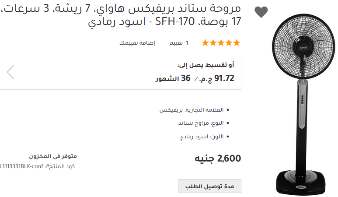The width and height of the screenshot is (338, 197).
Task: Click the left chevron in installment box
Action: point(11,72)
